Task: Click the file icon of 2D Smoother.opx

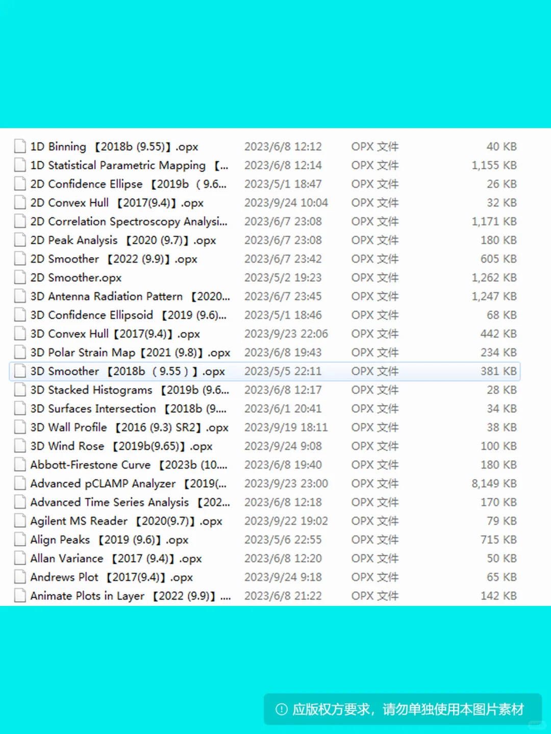Action: tap(20, 277)
